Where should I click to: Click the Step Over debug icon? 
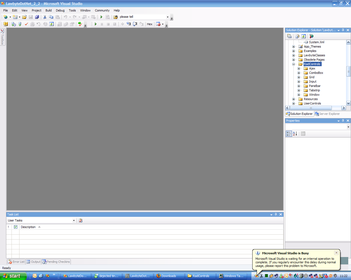(135, 24)
